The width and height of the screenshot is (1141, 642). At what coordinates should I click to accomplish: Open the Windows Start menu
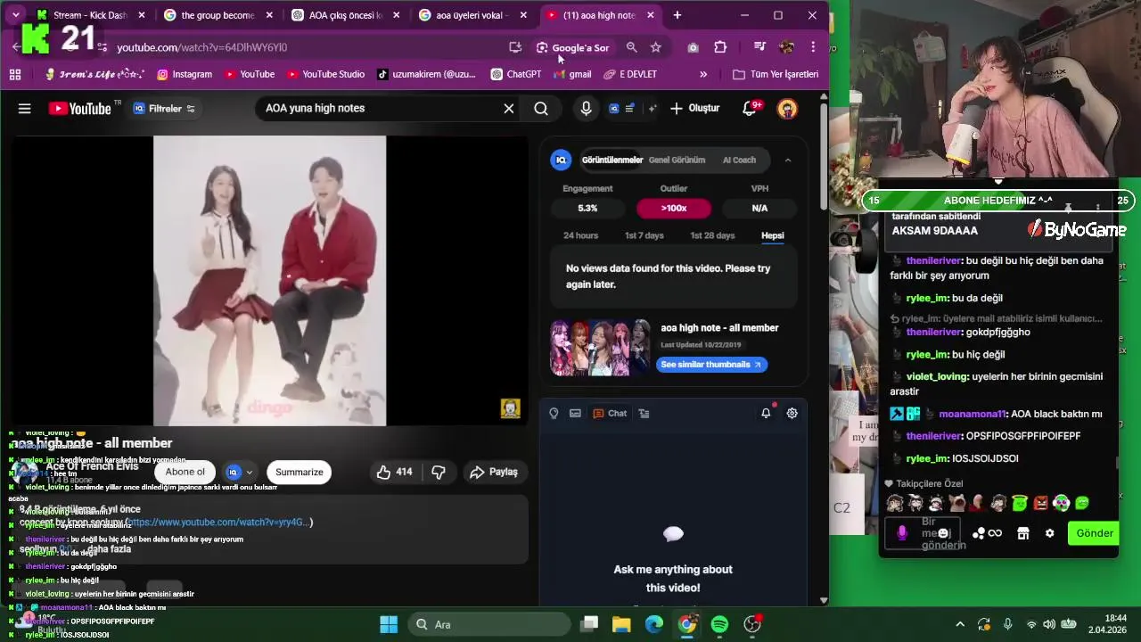pos(389,624)
